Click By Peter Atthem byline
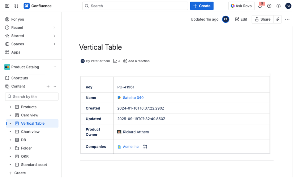This screenshot has width=295, height=181. tap(98, 61)
